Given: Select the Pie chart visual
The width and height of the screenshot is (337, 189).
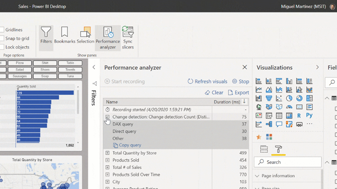Looking at the screenshot, I should (x=289, y=98).
